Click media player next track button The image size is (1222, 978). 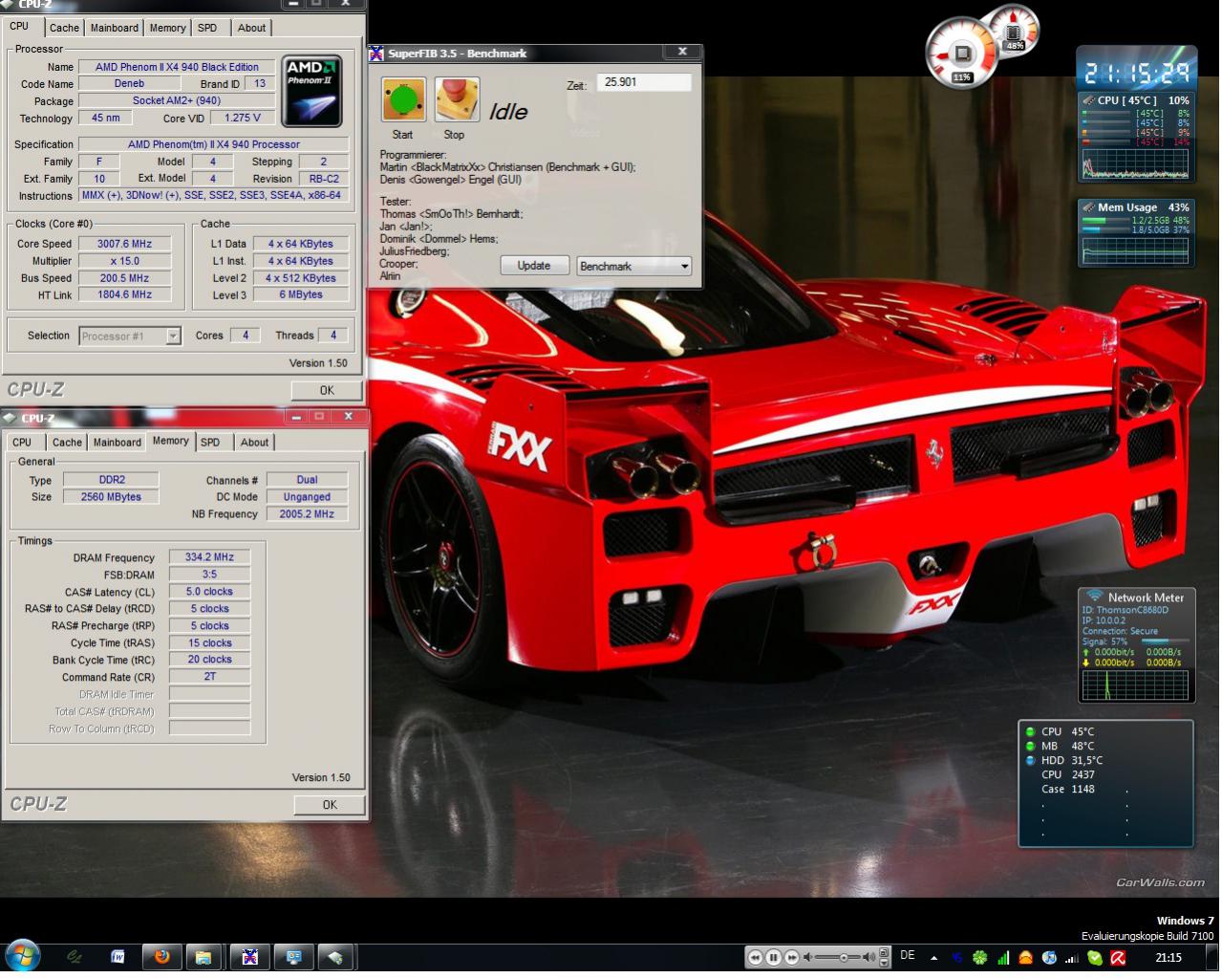click(x=792, y=957)
